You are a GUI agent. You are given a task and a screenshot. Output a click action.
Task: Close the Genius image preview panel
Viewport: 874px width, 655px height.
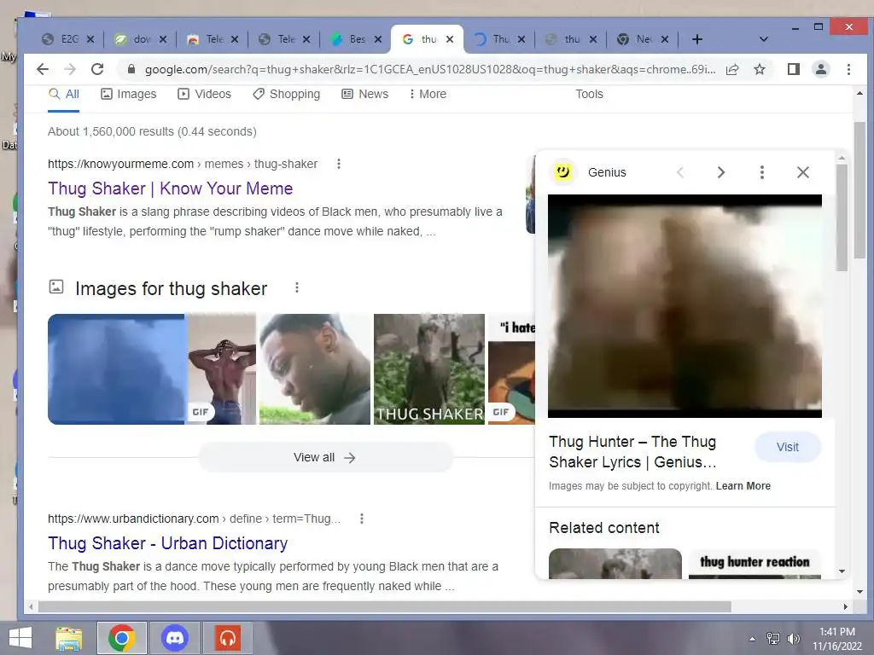[802, 172]
